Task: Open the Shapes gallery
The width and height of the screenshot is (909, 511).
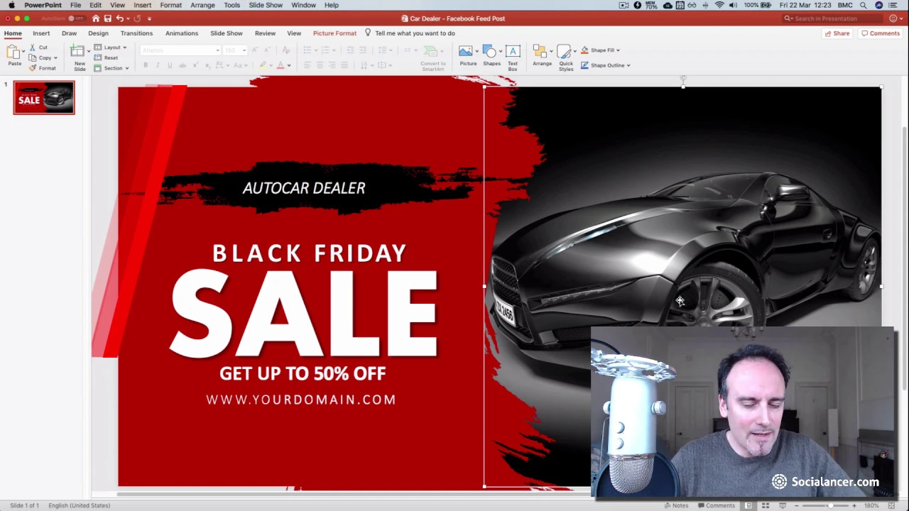Action: (491, 56)
